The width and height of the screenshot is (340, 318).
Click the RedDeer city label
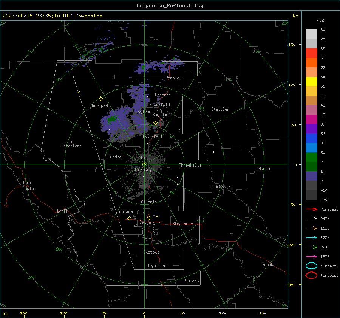click(x=160, y=115)
